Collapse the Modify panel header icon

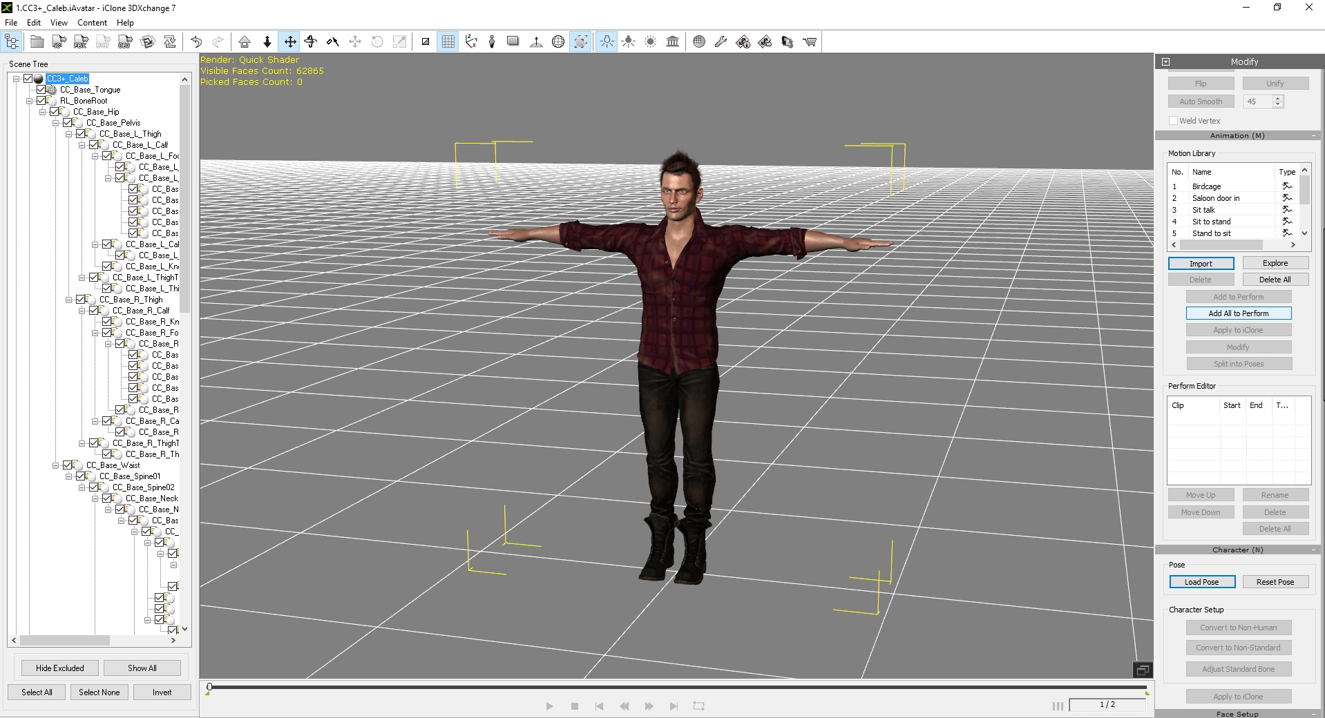pyautogui.click(x=1166, y=61)
